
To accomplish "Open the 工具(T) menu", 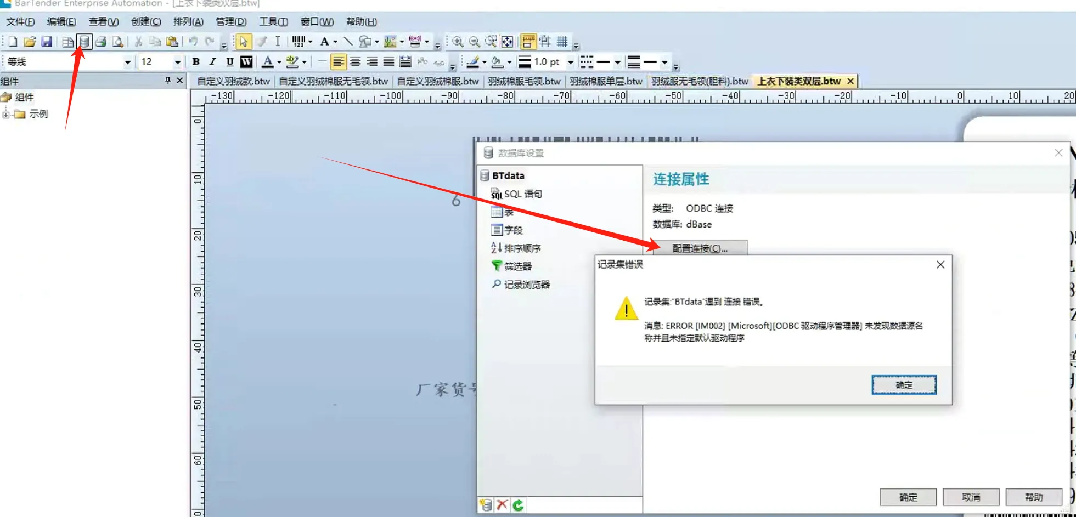I will (x=273, y=21).
